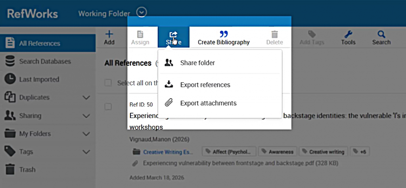Viewport: 406px width, 188px height.
Task: Open the Working Folder dropdown arrow
Action: tap(142, 13)
